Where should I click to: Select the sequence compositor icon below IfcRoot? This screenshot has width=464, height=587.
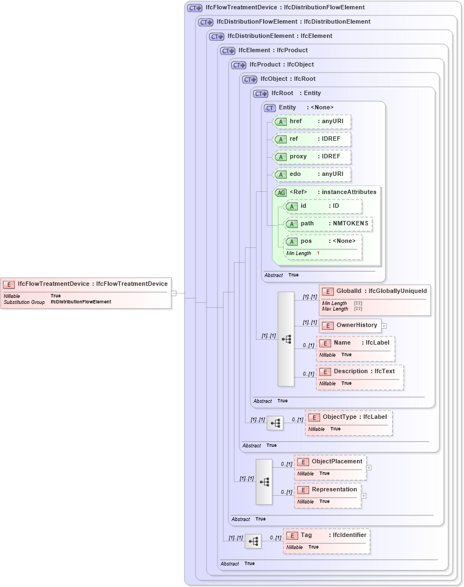pos(286,339)
